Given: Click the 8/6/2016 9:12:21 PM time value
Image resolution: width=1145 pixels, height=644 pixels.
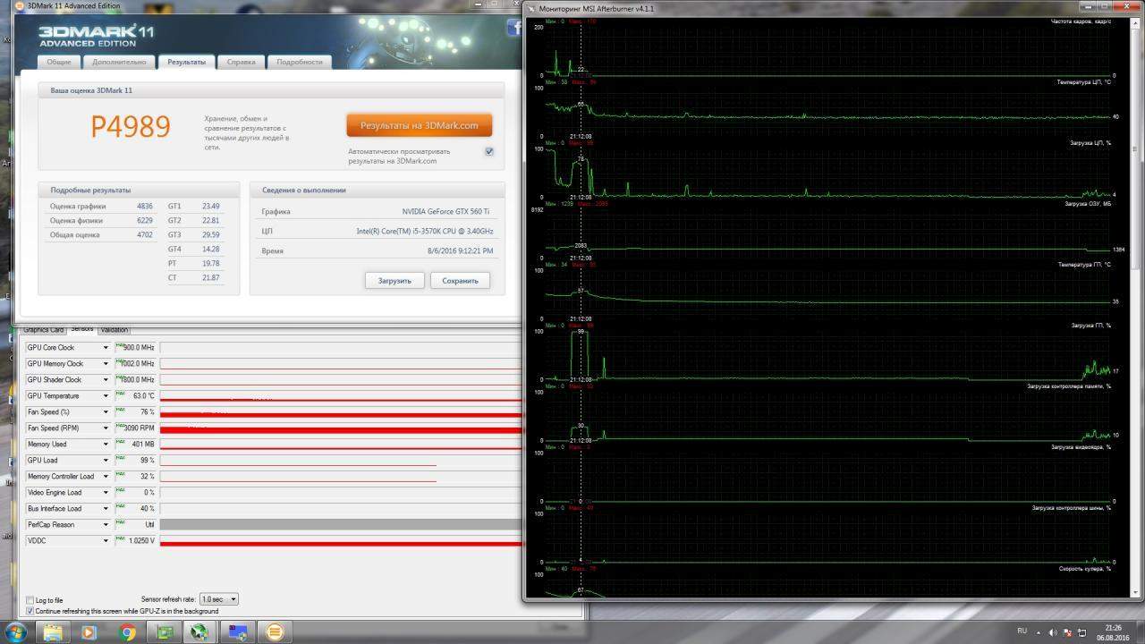Looking at the screenshot, I should [461, 251].
